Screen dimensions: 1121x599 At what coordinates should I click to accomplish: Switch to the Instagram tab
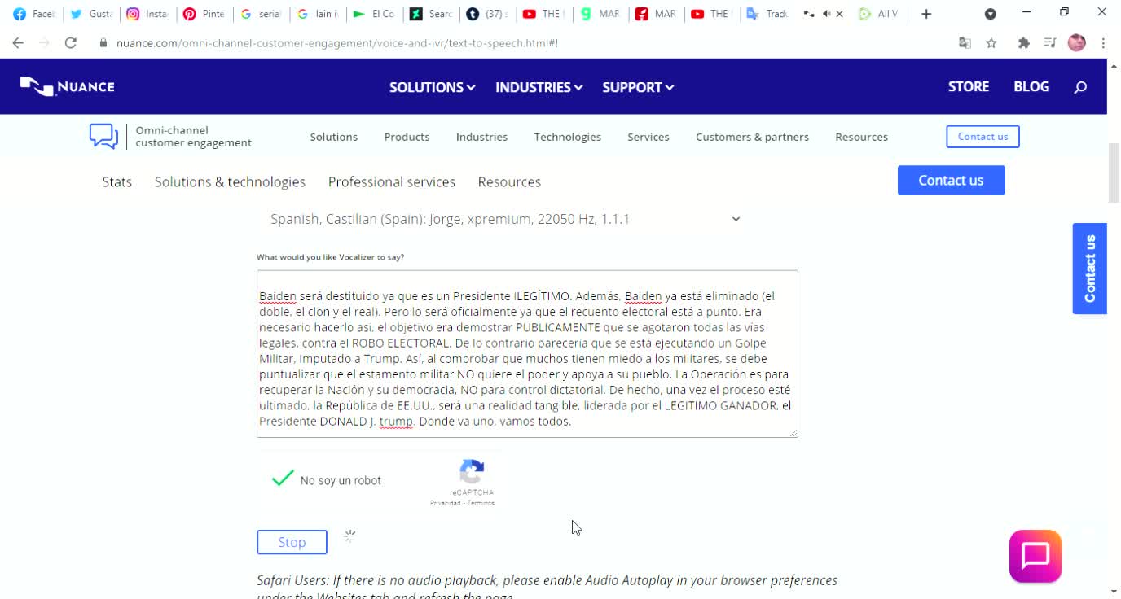pyautogui.click(x=147, y=14)
